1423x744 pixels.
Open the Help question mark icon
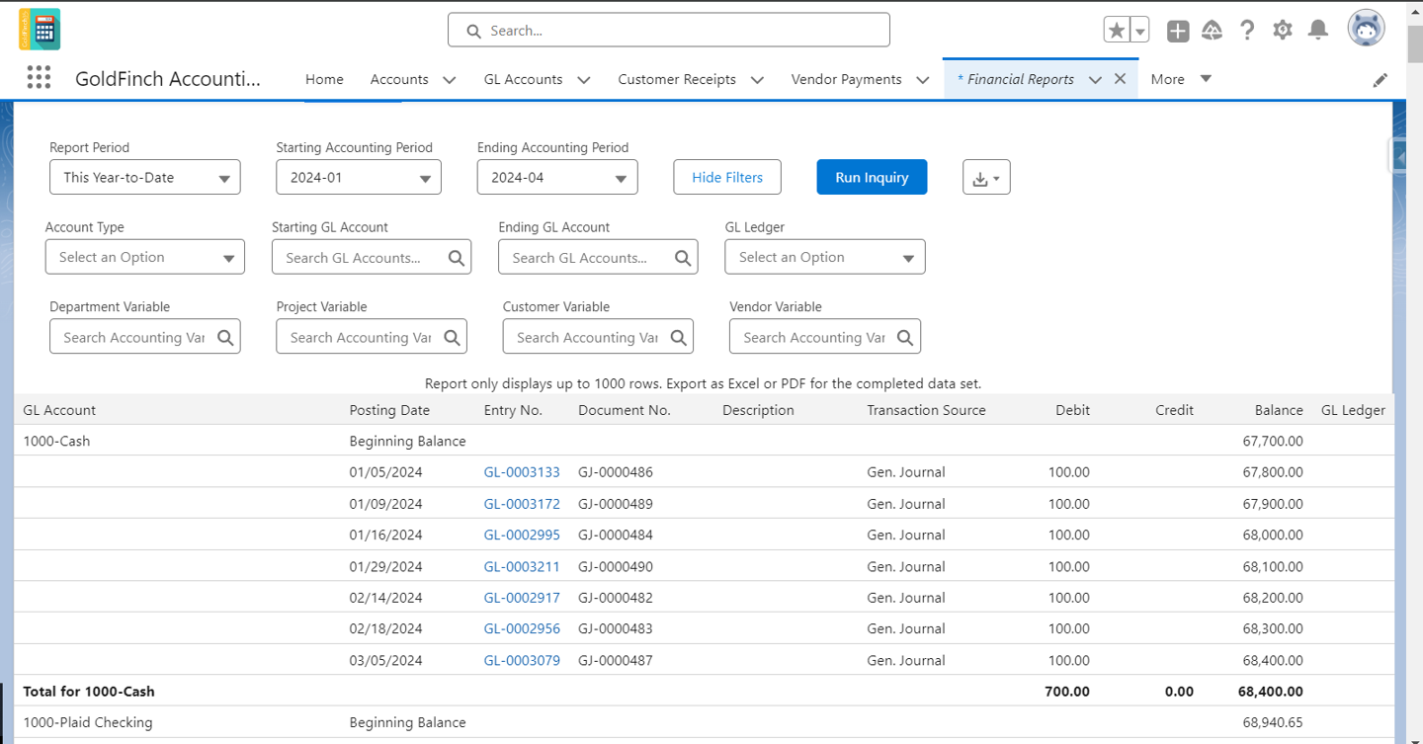pos(1247,31)
